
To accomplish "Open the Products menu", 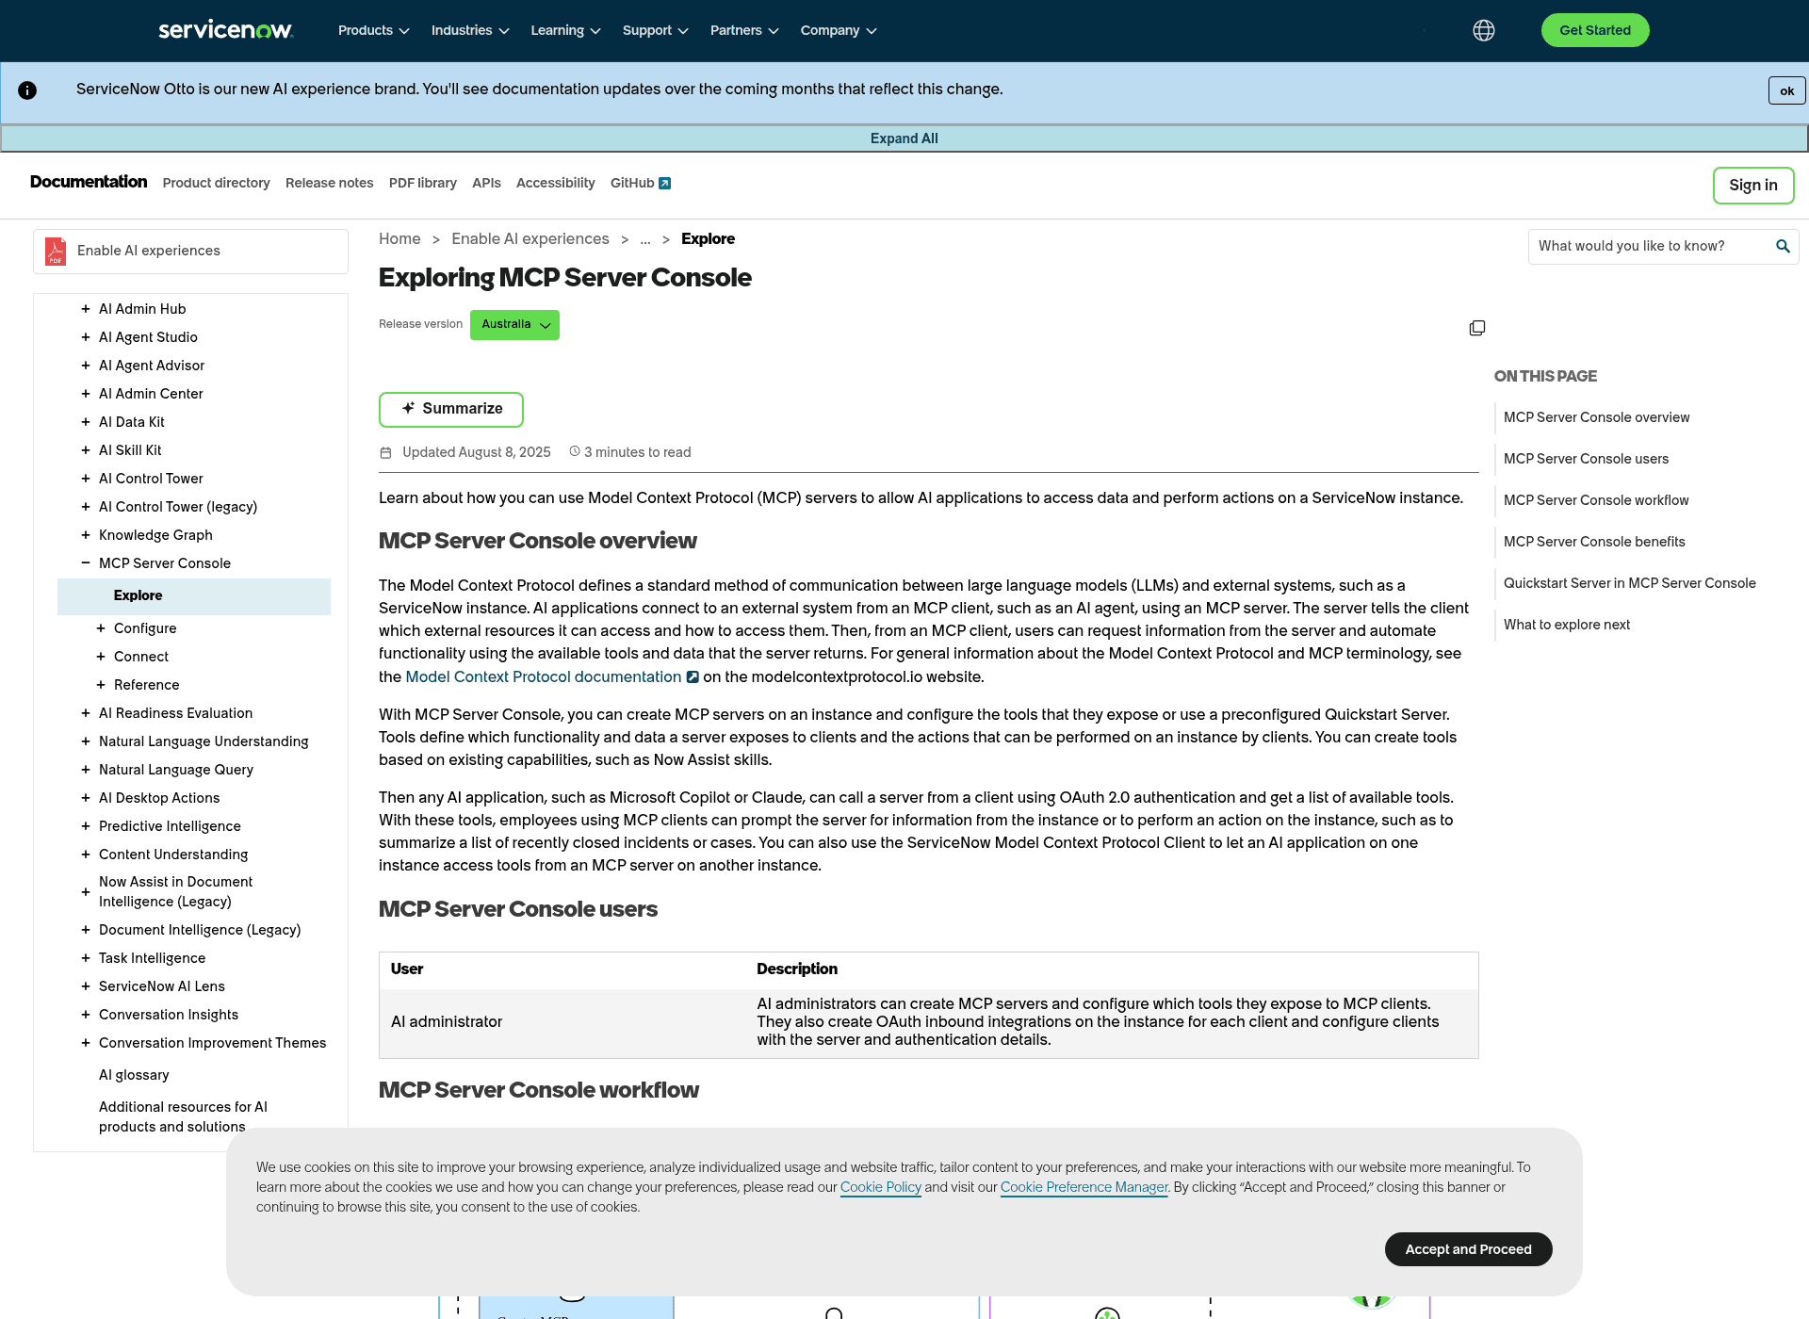I will coord(373,30).
